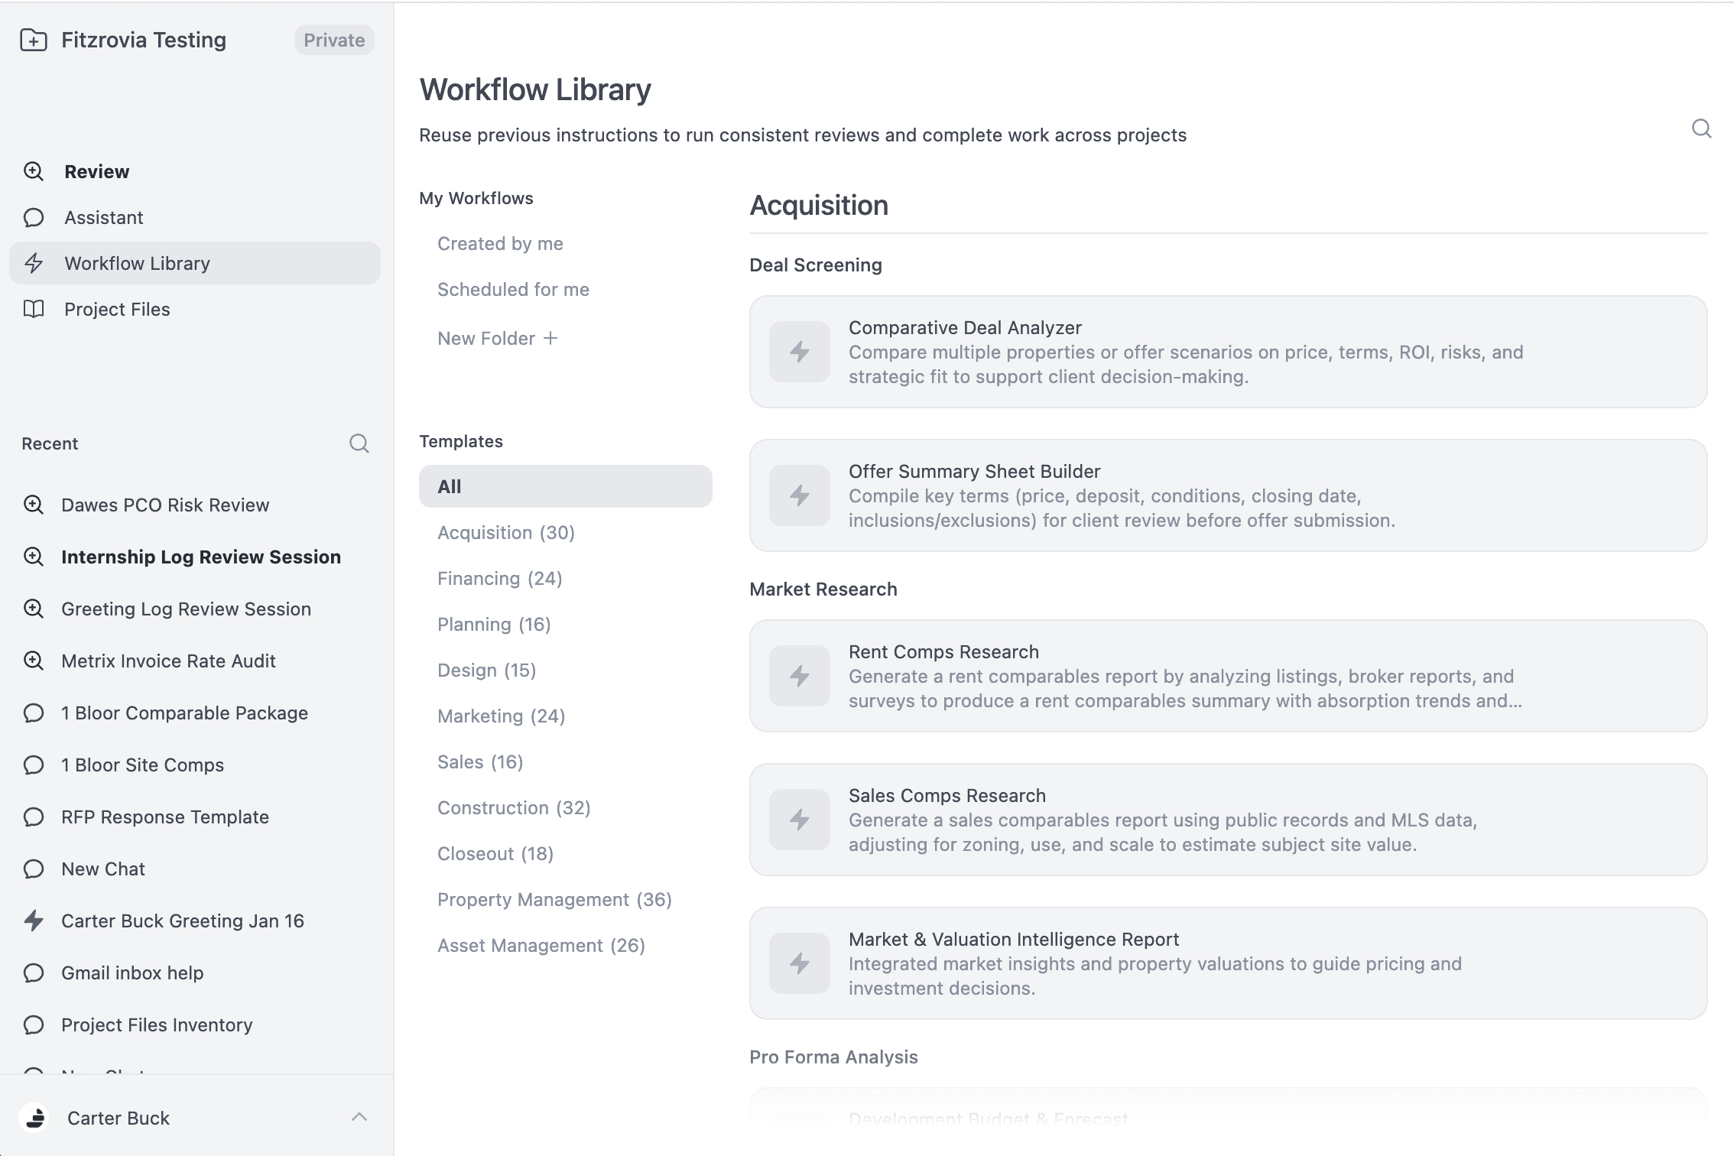Screen dimensions: 1734x1156
Task: Open Offer Summary Sheet Builder card
Action: (x=1227, y=495)
